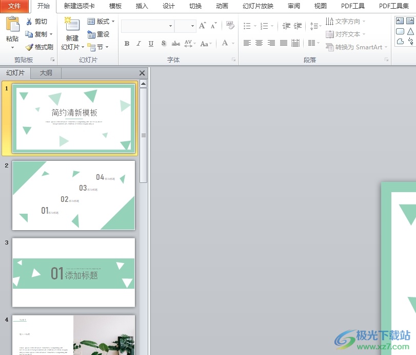The height and width of the screenshot is (355, 416).
Task: Toggle Bold formatting
Action: point(127,43)
